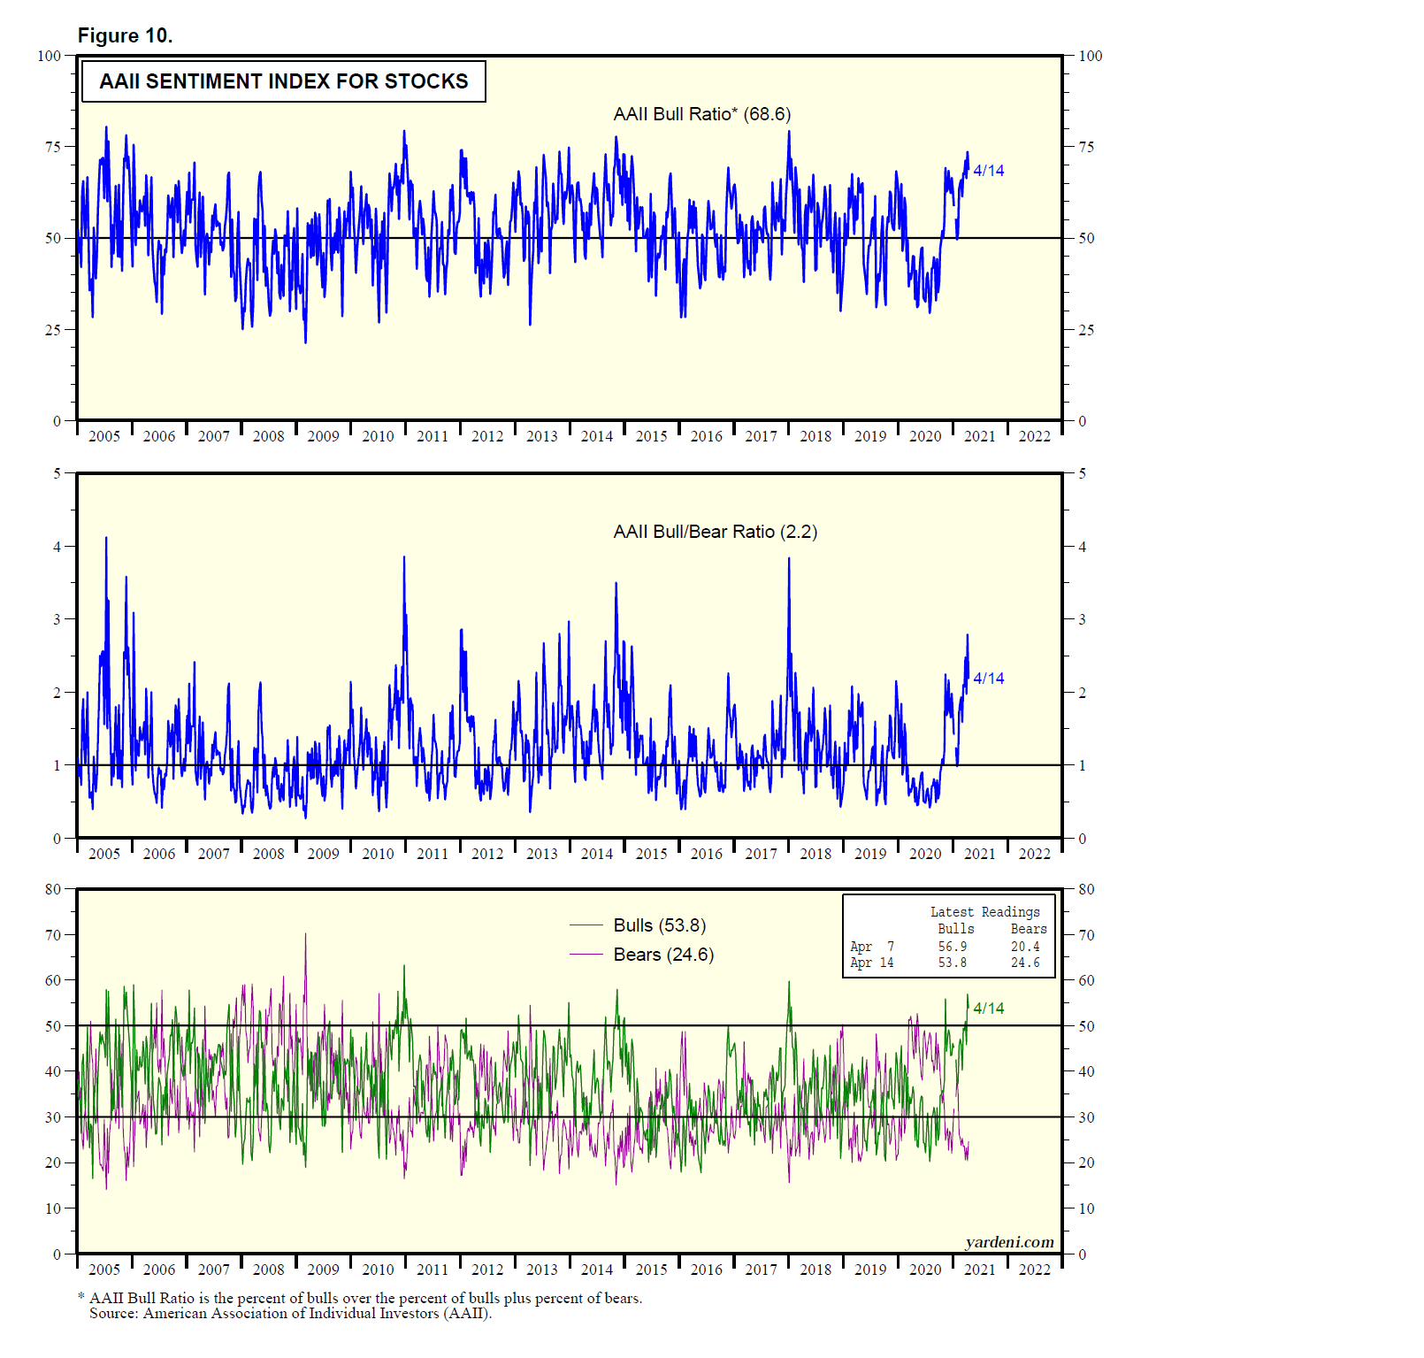Click the Figure 10. heading
The width and height of the screenshot is (1424, 1358).
[x=125, y=35]
